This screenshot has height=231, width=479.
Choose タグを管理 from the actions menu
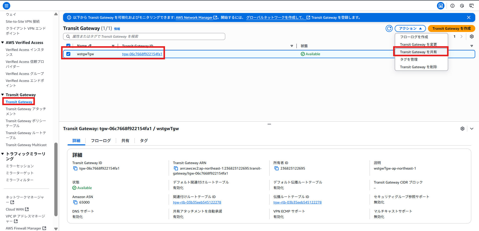pos(421,59)
